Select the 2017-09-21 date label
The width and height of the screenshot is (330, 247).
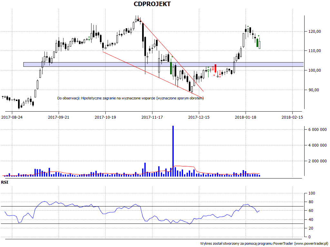point(59,117)
